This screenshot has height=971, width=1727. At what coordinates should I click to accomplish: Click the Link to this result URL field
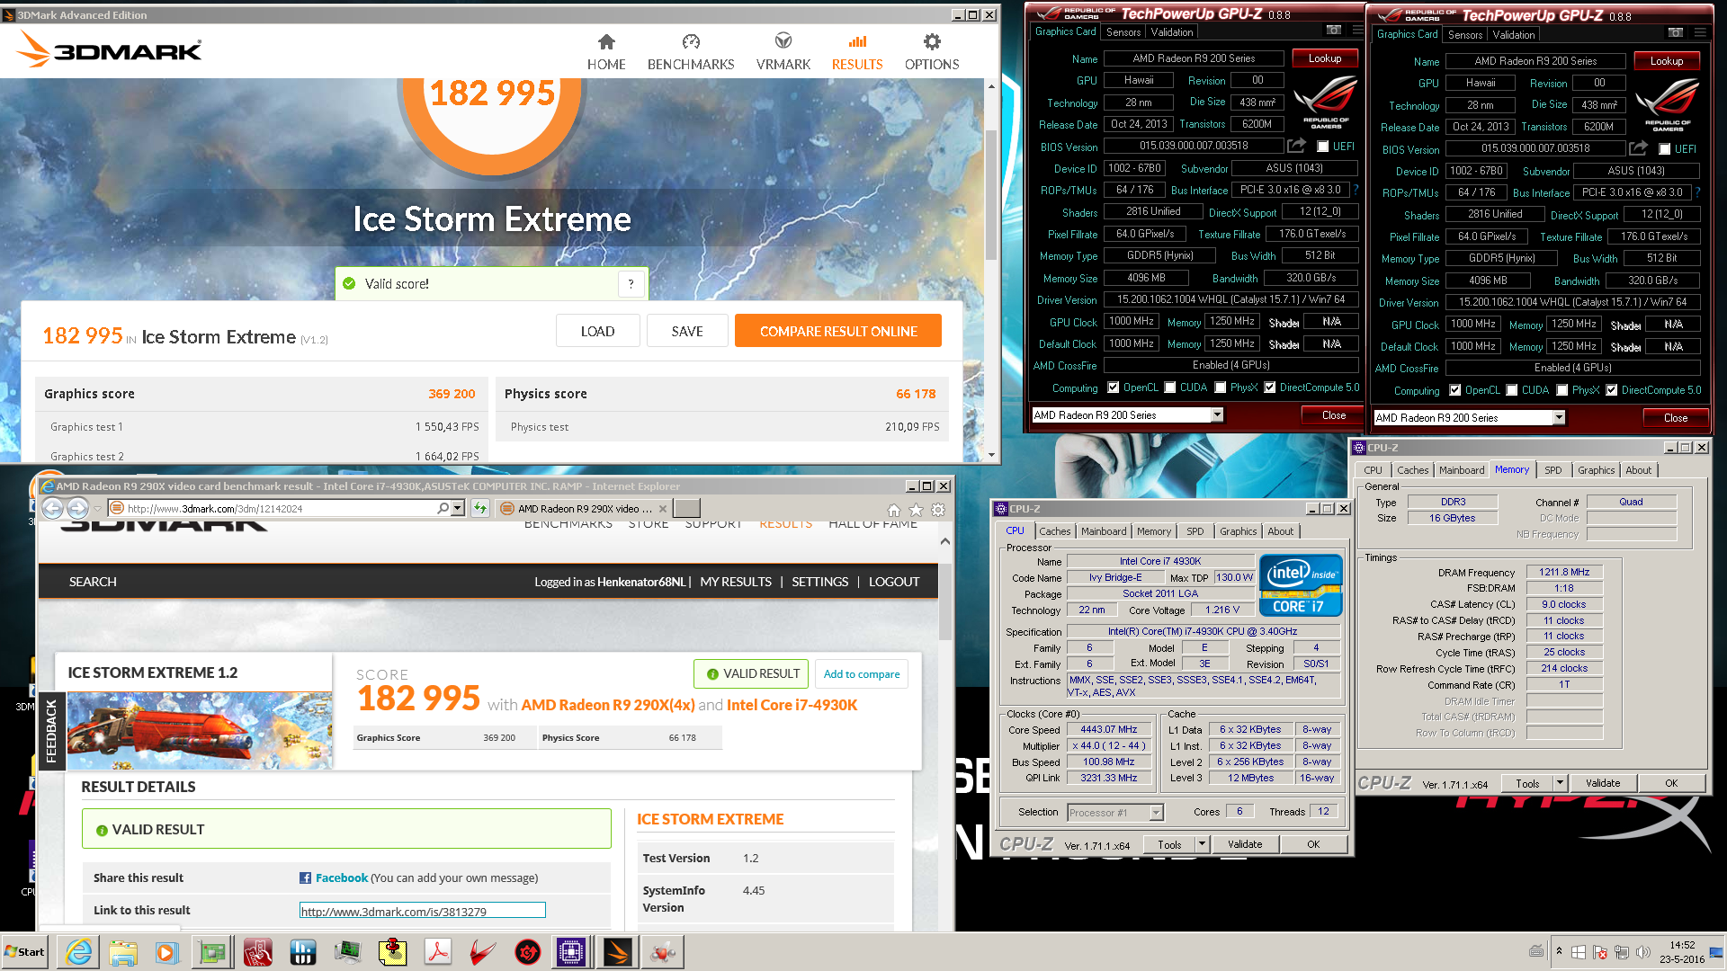pyautogui.click(x=422, y=911)
